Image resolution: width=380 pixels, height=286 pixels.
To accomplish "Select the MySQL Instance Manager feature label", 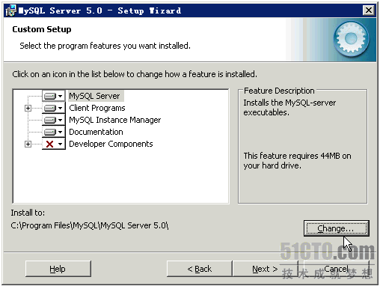I will point(115,120).
